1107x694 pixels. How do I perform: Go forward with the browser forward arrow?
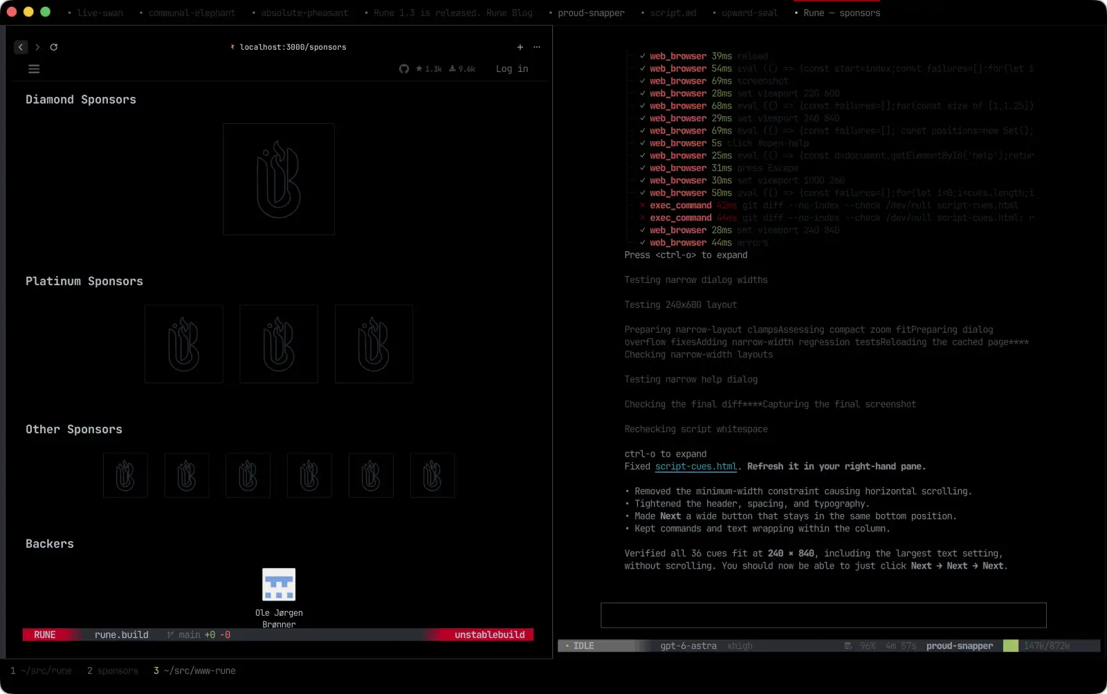tap(37, 47)
